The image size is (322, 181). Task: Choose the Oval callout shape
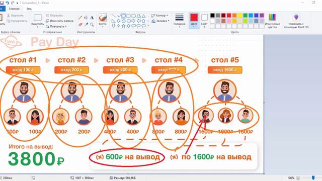(139, 26)
